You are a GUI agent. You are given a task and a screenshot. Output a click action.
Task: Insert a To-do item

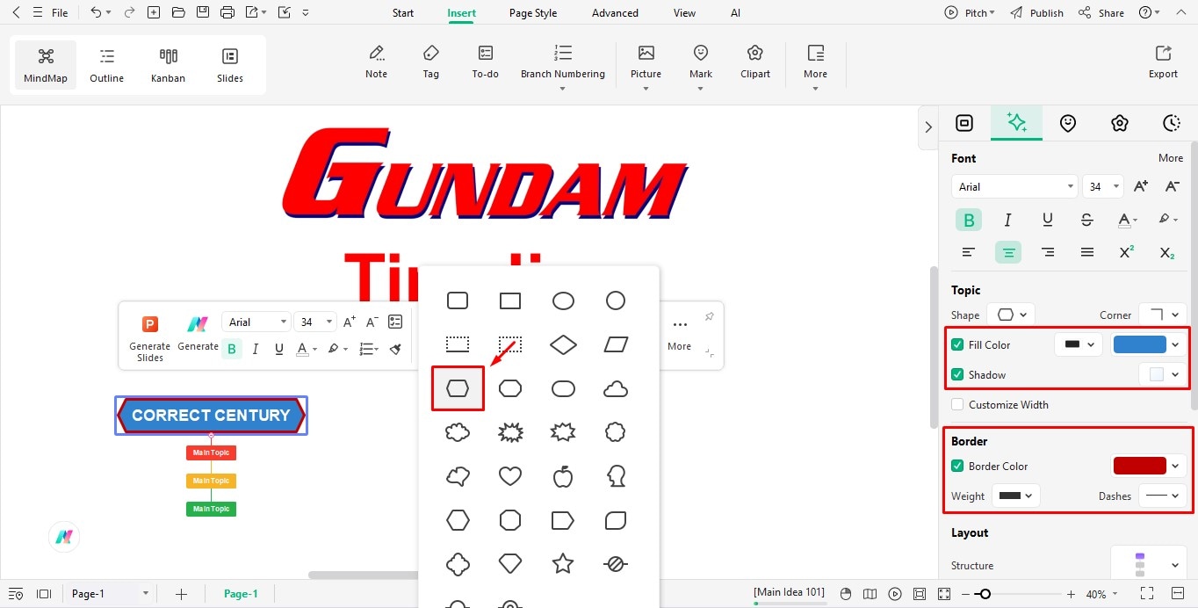485,62
